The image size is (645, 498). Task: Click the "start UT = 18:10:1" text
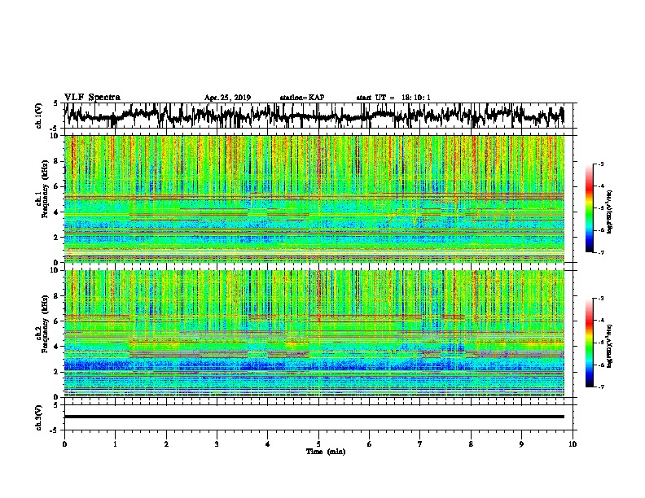(x=393, y=98)
